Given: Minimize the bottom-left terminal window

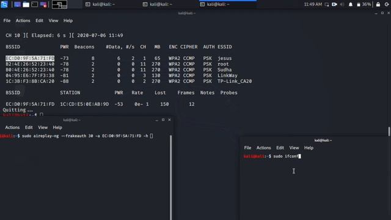Looking at the screenshot, I should coord(156,120).
